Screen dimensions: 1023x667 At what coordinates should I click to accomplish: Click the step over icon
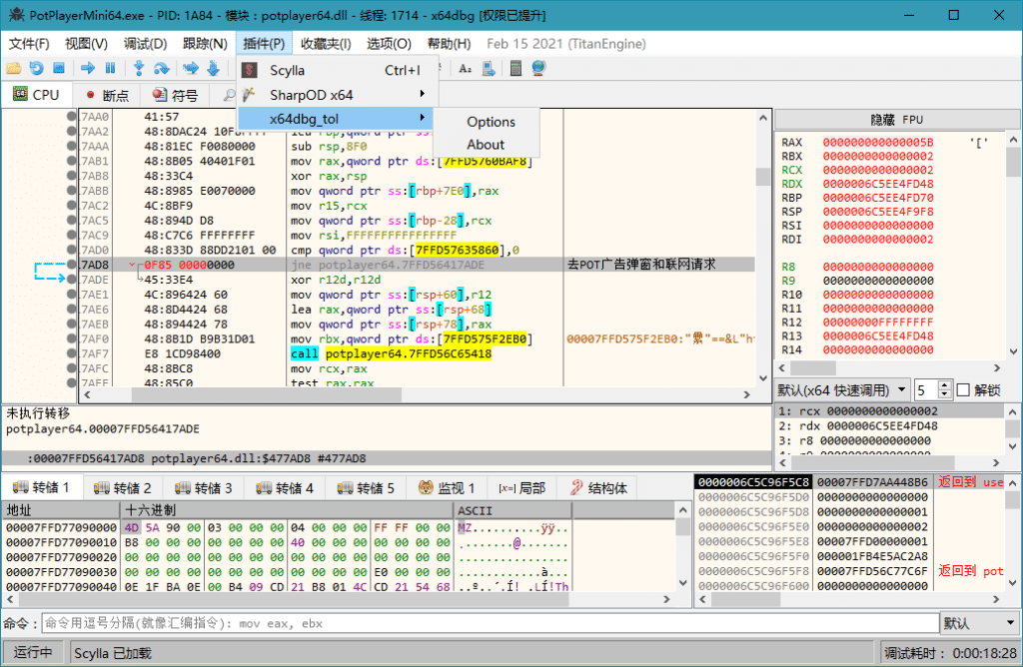tap(161, 68)
